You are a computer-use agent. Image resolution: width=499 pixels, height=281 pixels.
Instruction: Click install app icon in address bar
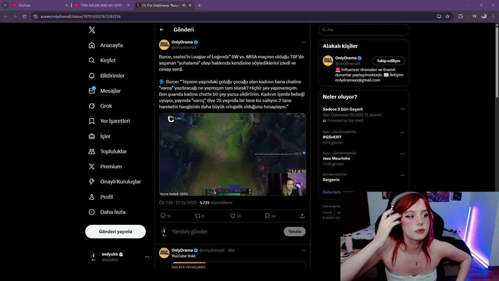click(439, 16)
